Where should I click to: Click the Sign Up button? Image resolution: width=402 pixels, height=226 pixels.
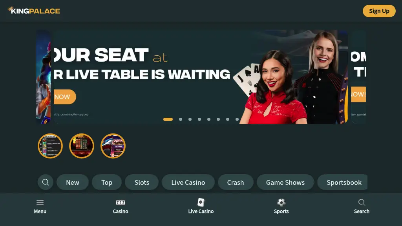379,11
